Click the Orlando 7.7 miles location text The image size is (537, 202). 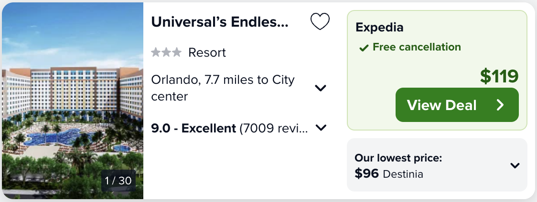pyautogui.click(x=223, y=88)
